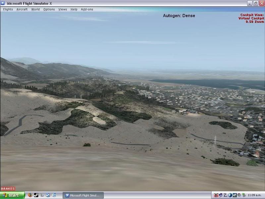Click the Start button
The height and width of the screenshot is (199, 265).
click(x=12, y=195)
